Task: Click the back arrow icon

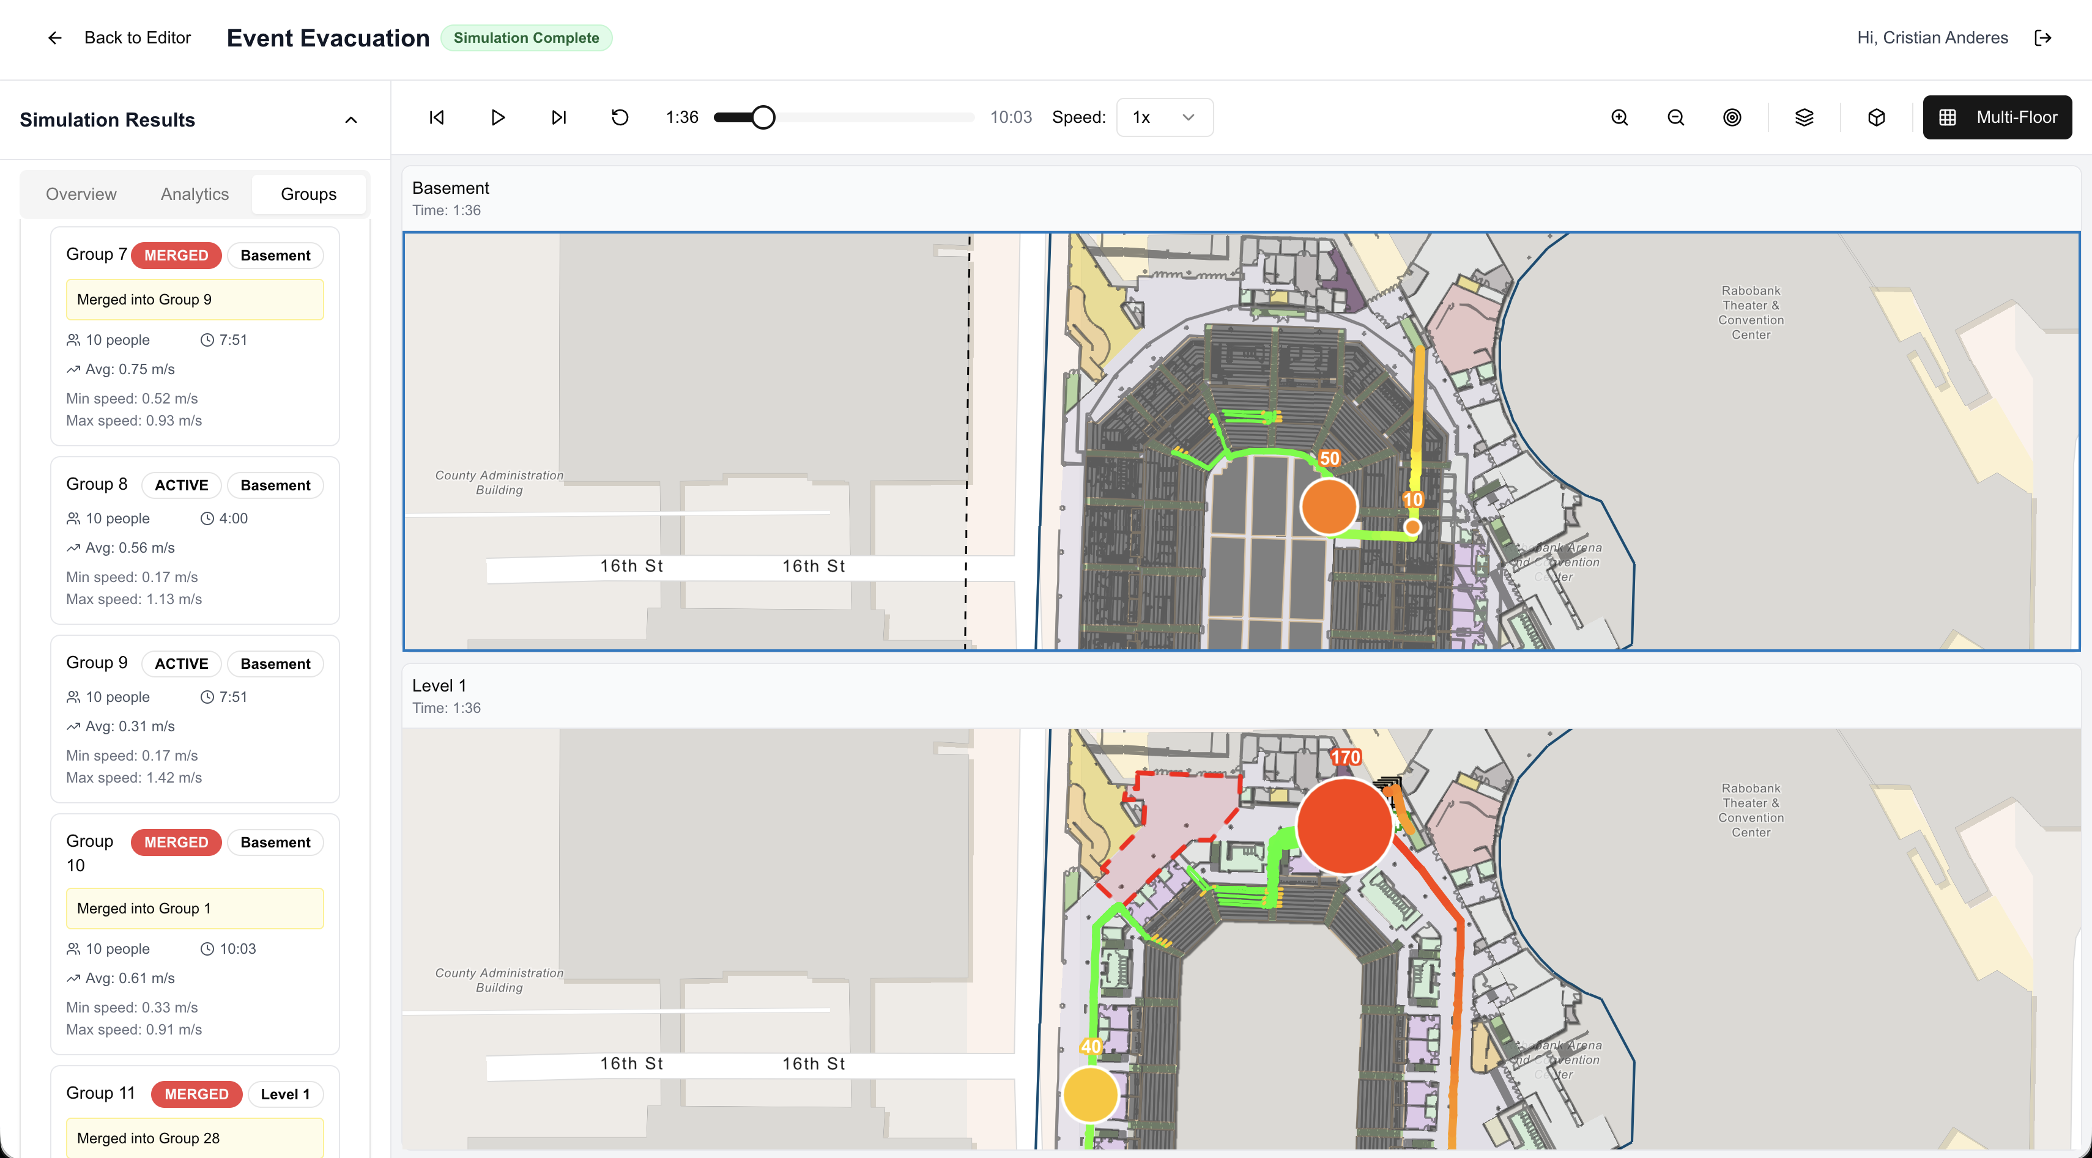Action: coord(54,37)
